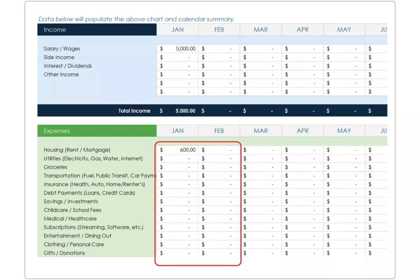The image size is (420, 280).
Task: Select the FEB column header in Expenses section
Action: tap(219, 131)
